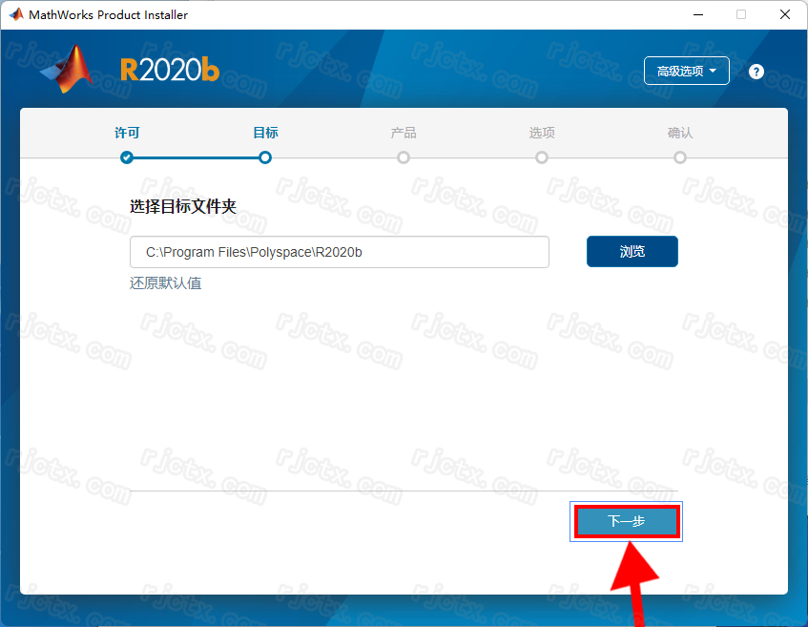
Task: Click the 确认 step circle indicator
Action: click(680, 157)
